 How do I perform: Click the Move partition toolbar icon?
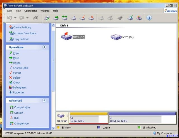[x=56, y=18]
